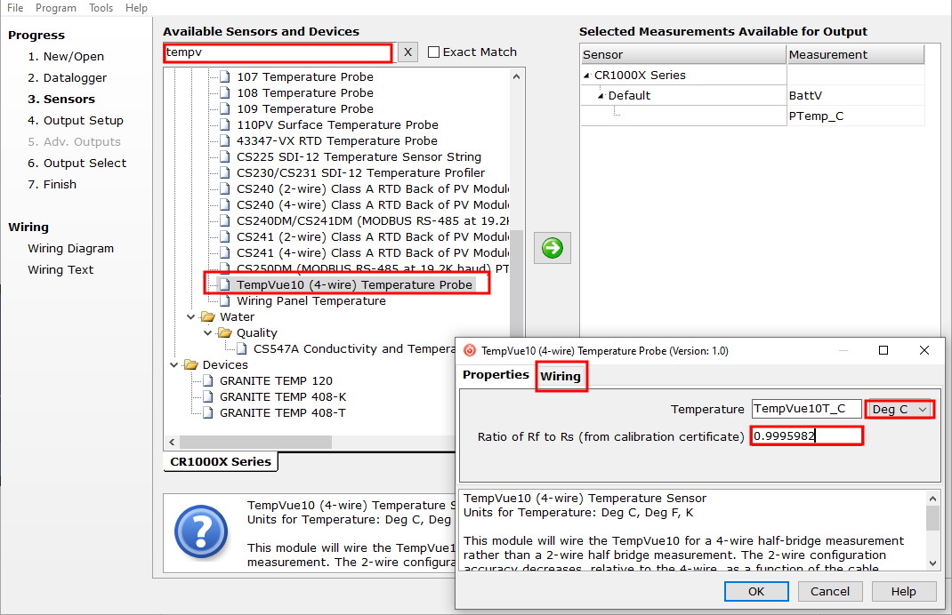This screenshot has width=952, height=615.
Task: Click the Devices folder icon
Action: coord(191,365)
